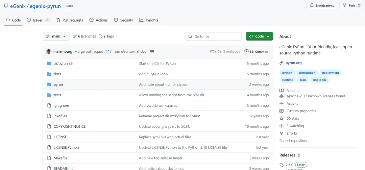The image size is (365, 170).
Task: Click the stars icon in About
Action: [x=282, y=118]
